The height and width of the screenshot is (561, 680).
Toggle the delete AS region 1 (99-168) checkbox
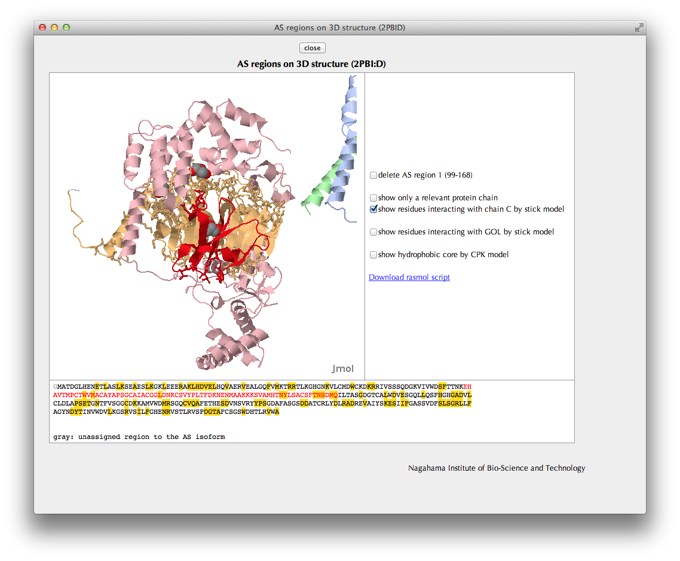click(x=373, y=175)
